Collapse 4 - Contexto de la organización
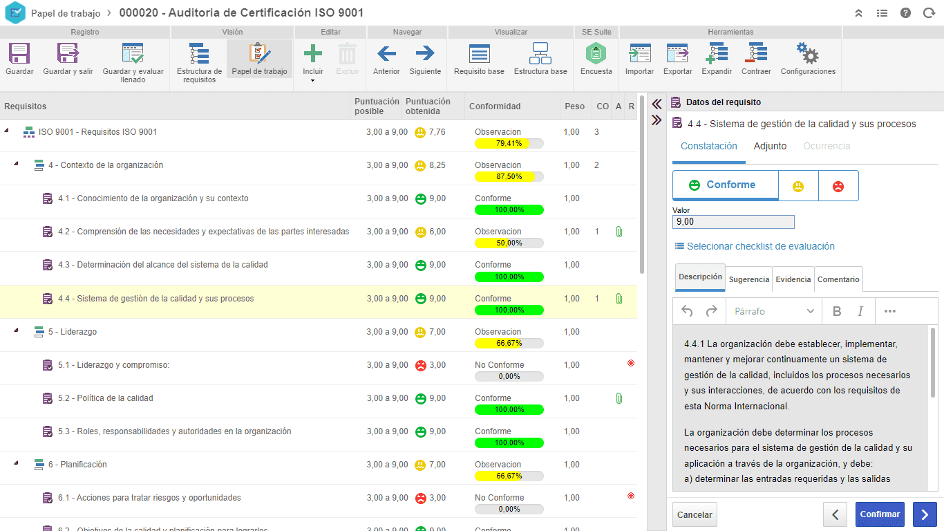This screenshot has width=944, height=531. pyautogui.click(x=16, y=163)
